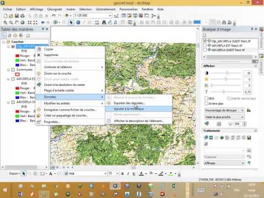Click the histogram icon beside stretch dropdown
Image resolution: width=264 pixels, height=198 pixels.
pos(249,110)
